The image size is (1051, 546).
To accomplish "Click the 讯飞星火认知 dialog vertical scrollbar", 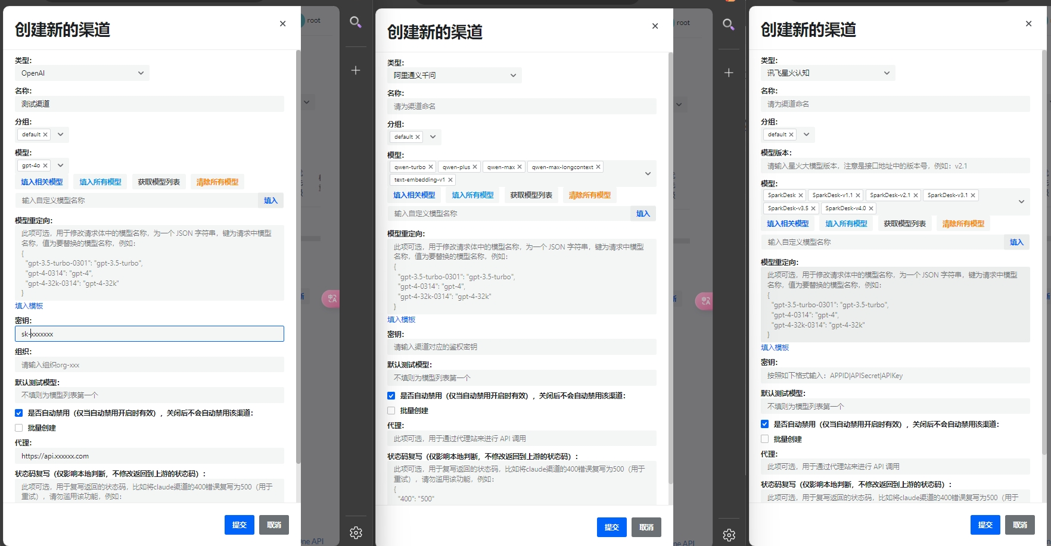I will point(1044,253).
